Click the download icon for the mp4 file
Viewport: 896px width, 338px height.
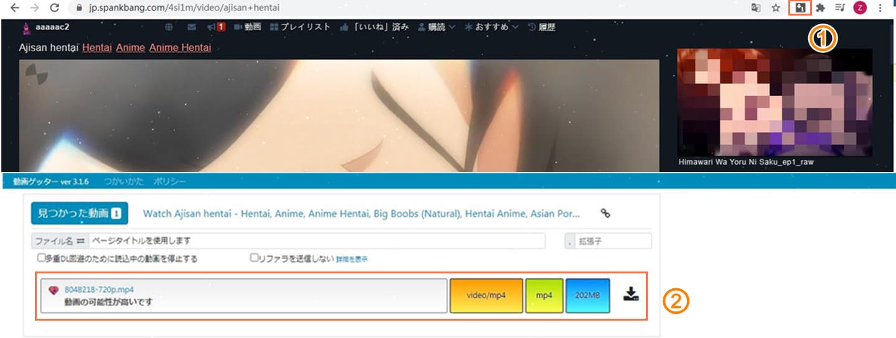point(631,294)
